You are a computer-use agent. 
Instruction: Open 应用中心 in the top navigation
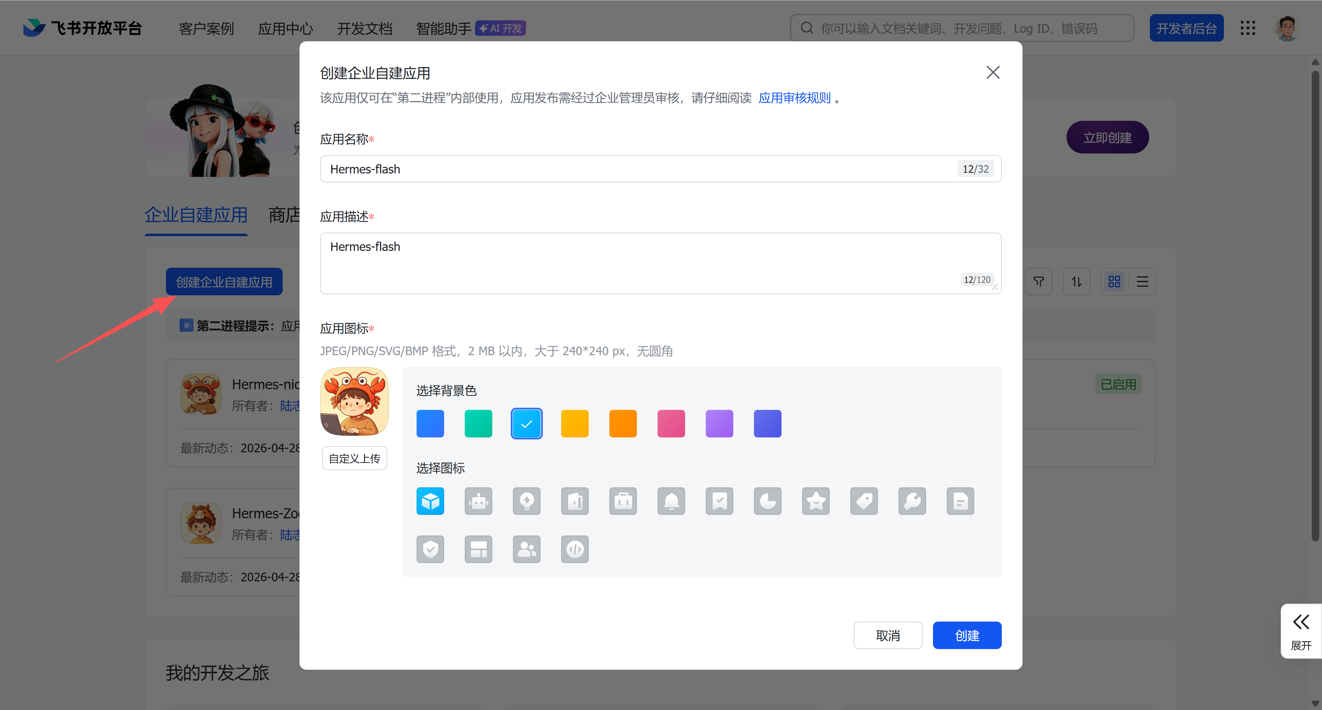click(285, 29)
